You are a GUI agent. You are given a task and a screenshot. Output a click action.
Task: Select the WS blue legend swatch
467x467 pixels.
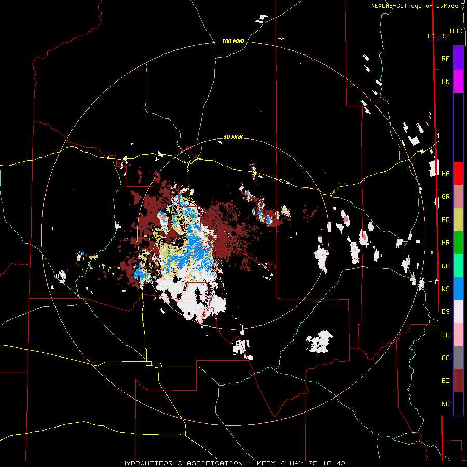tap(458, 289)
